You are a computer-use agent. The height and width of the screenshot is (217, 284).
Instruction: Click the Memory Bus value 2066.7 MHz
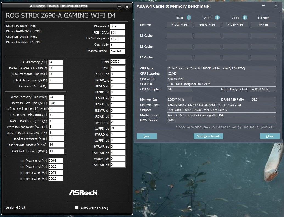pos(179,99)
